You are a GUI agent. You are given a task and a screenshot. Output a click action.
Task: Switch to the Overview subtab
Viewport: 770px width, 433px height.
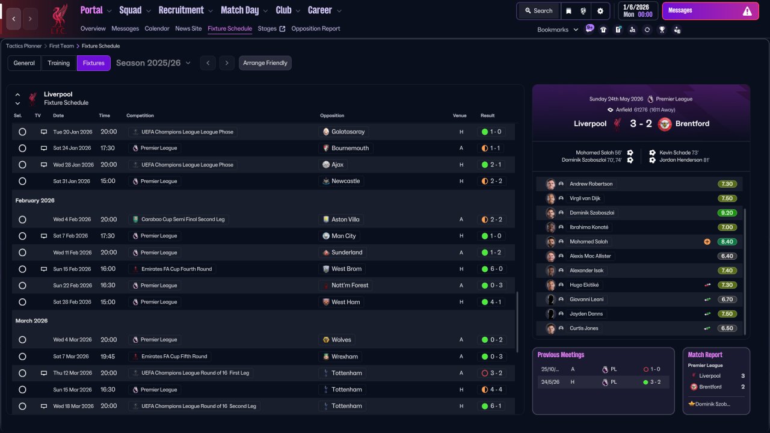click(x=93, y=29)
